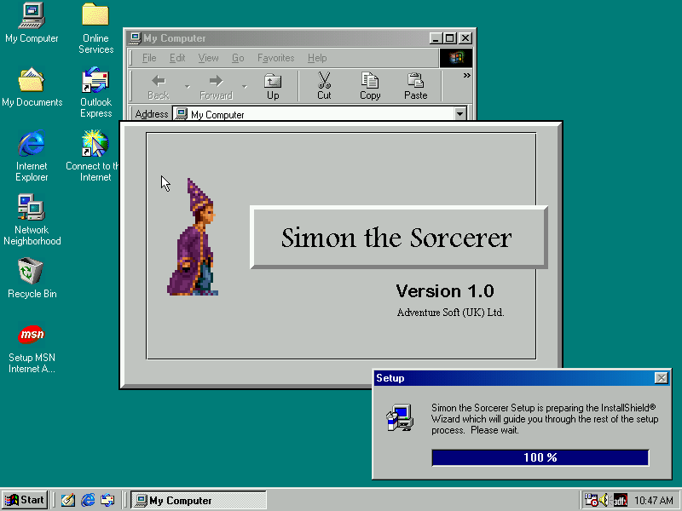
Task: Go Up one folder level
Action: click(273, 86)
